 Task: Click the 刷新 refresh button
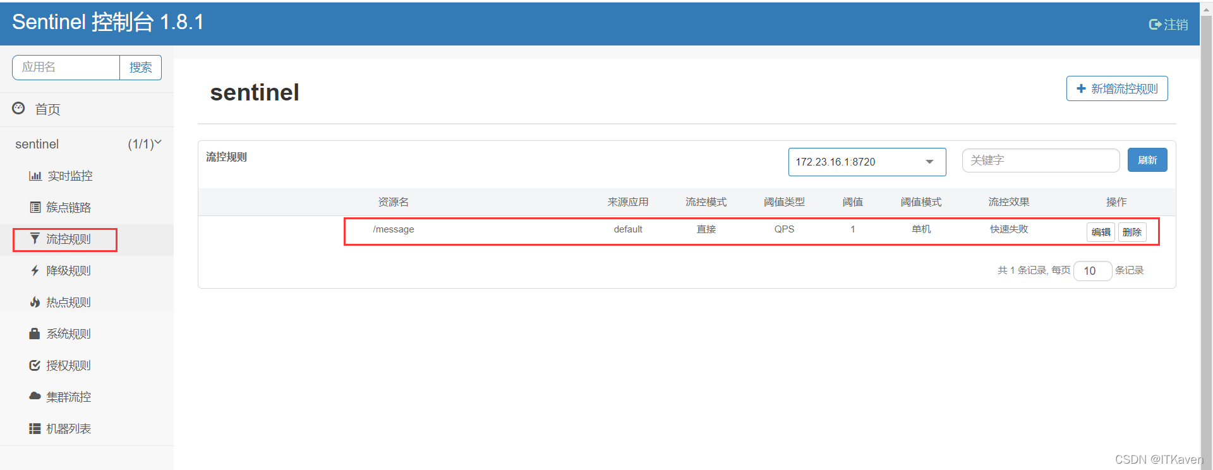1147,160
